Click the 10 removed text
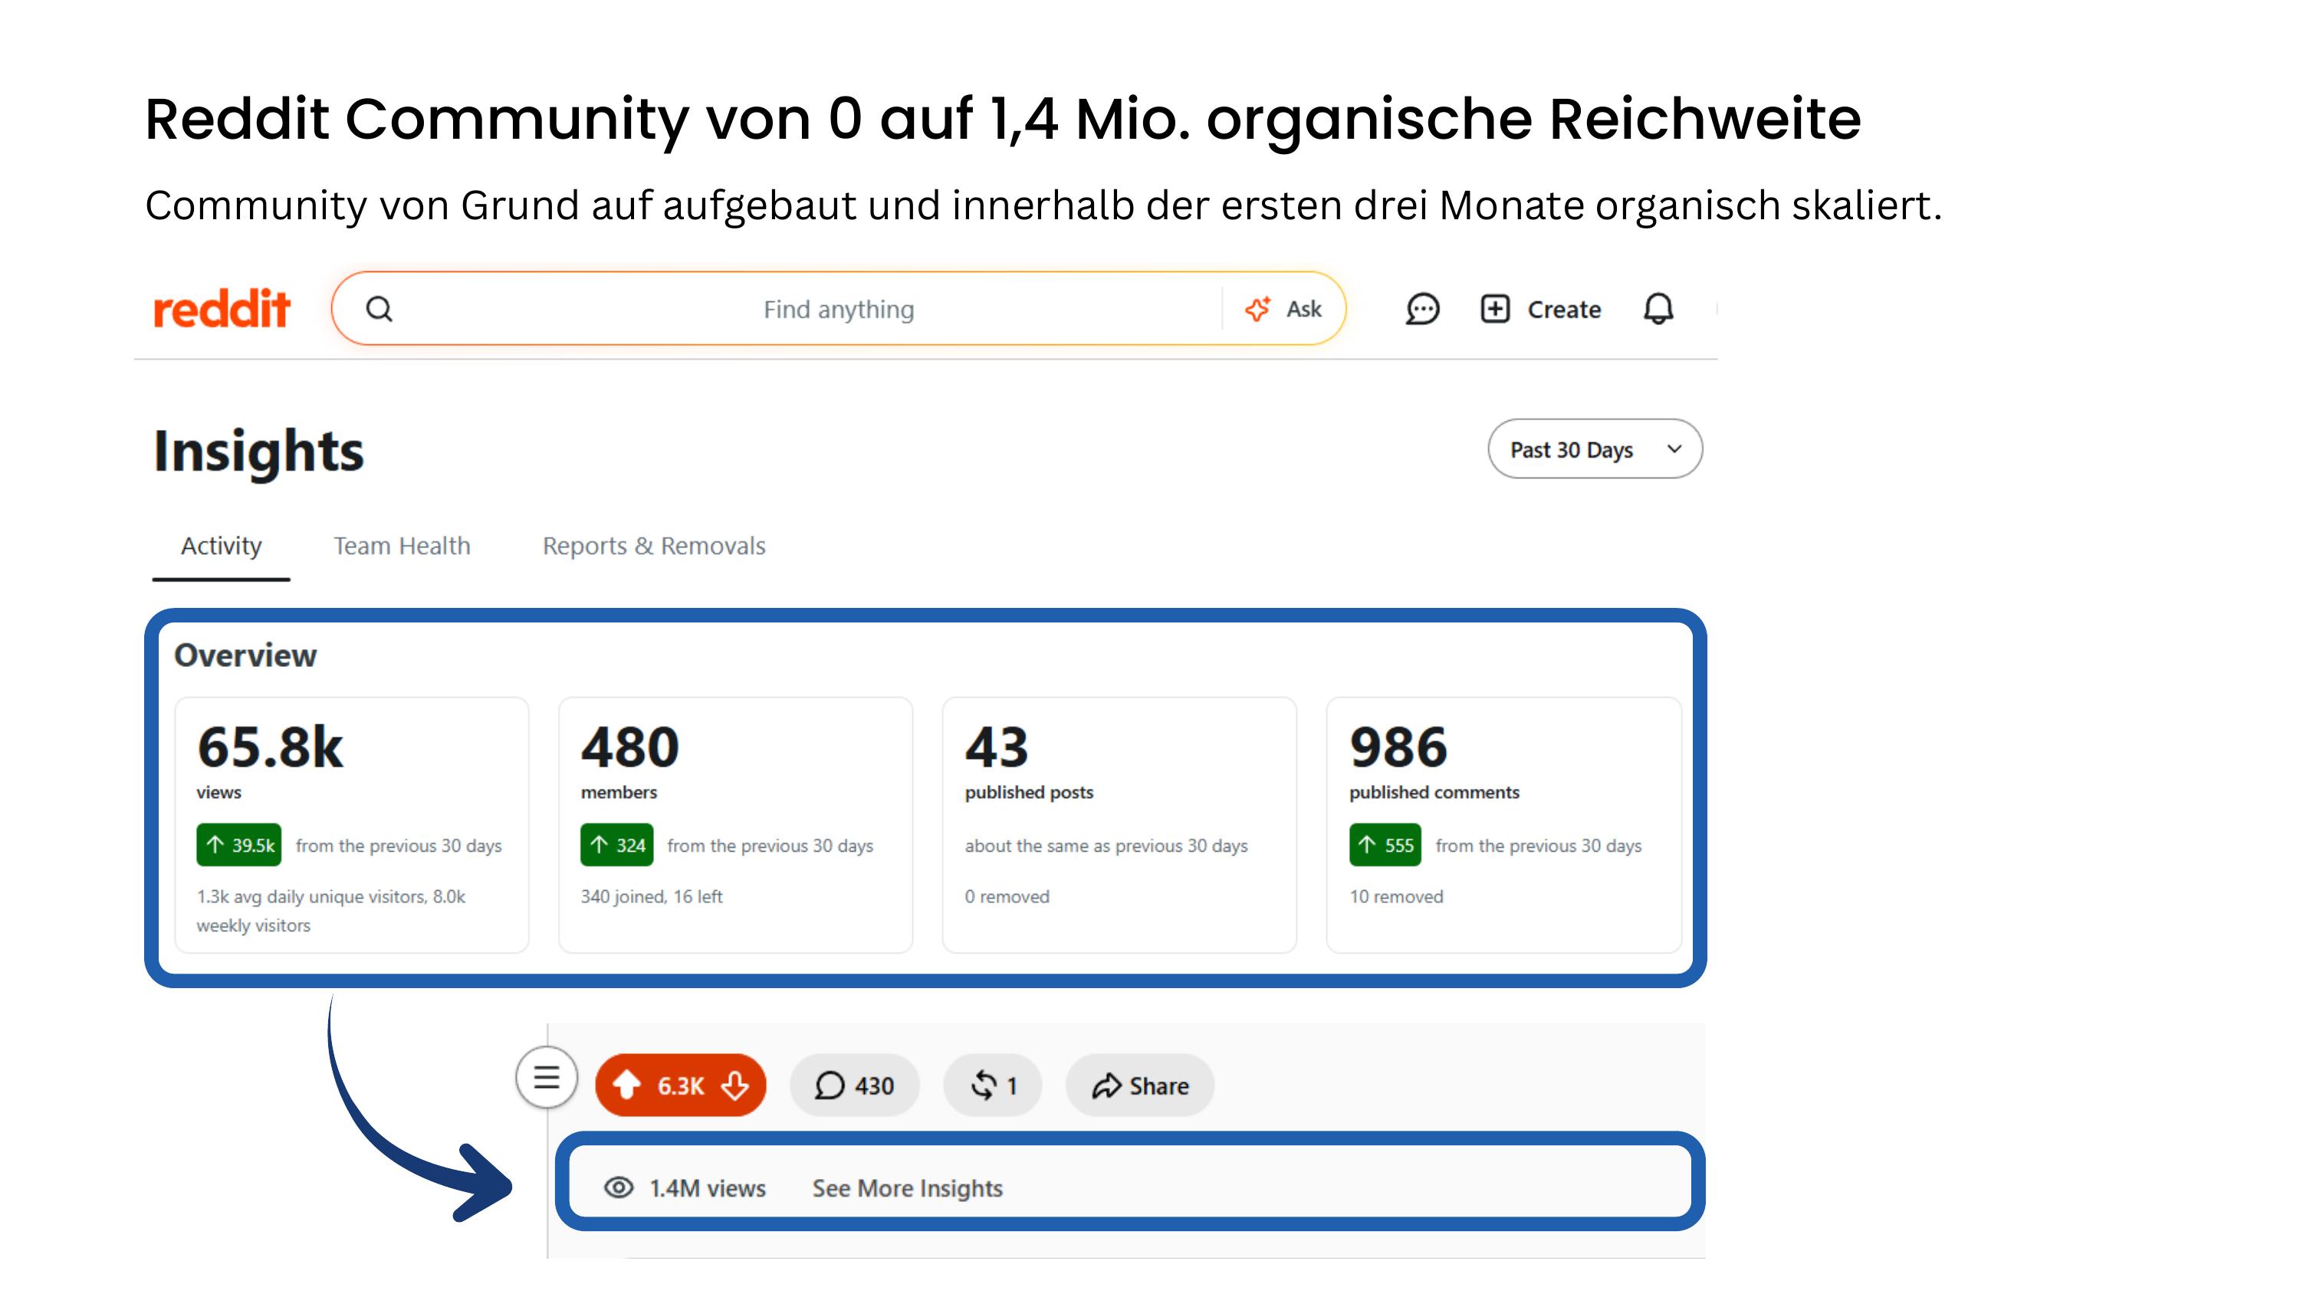The width and height of the screenshot is (2300, 1294). click(x=1395, y=895)
